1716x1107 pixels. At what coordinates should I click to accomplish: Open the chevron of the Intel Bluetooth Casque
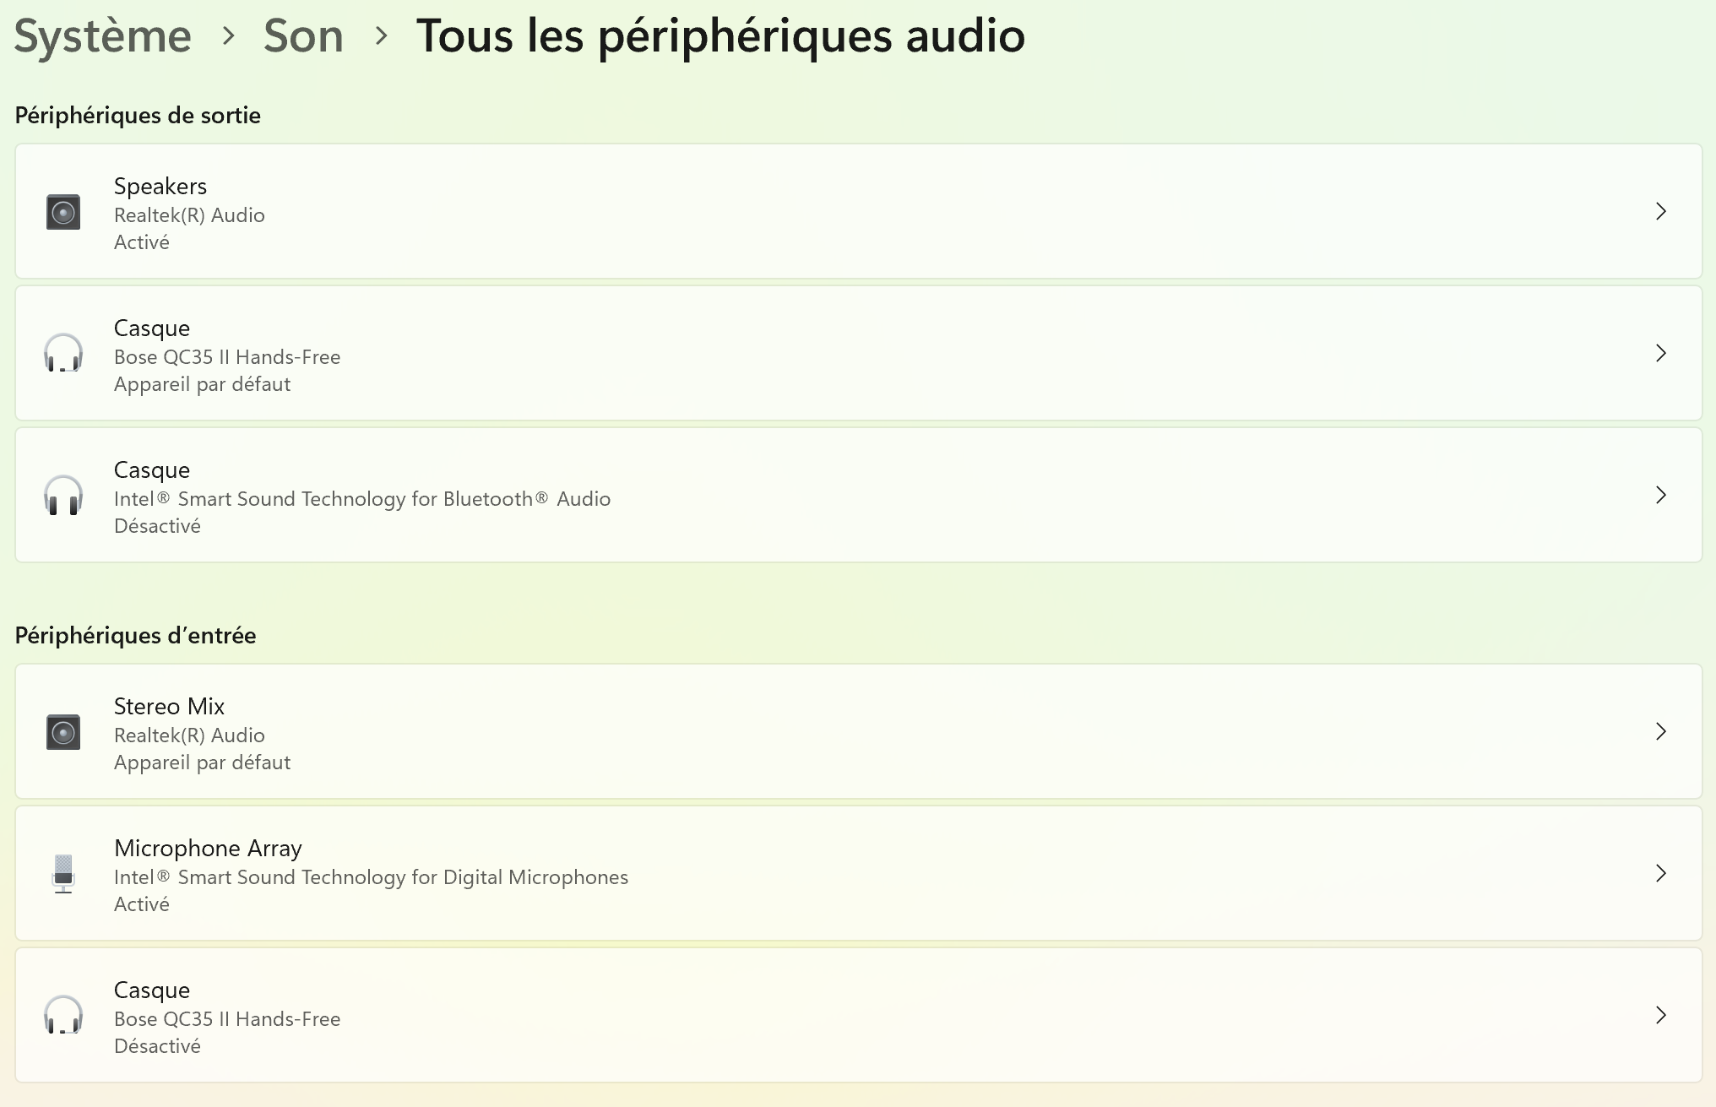[x=1661, y=495]
